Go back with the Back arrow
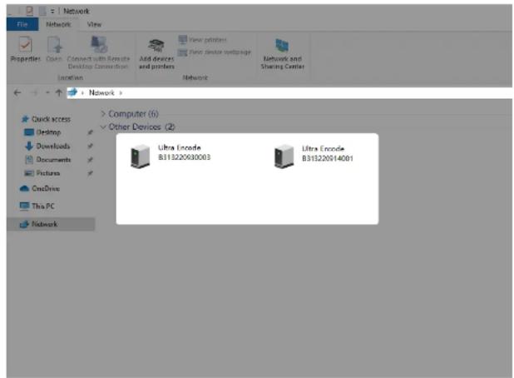 click(x=17, y=93)
